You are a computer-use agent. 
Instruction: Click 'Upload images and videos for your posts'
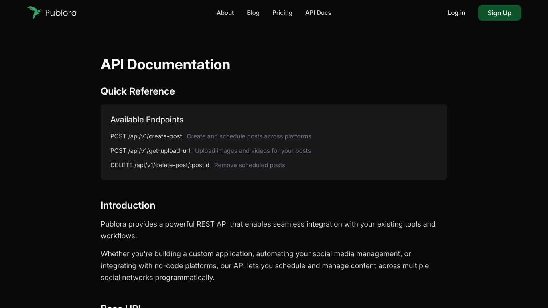[253, 151]
